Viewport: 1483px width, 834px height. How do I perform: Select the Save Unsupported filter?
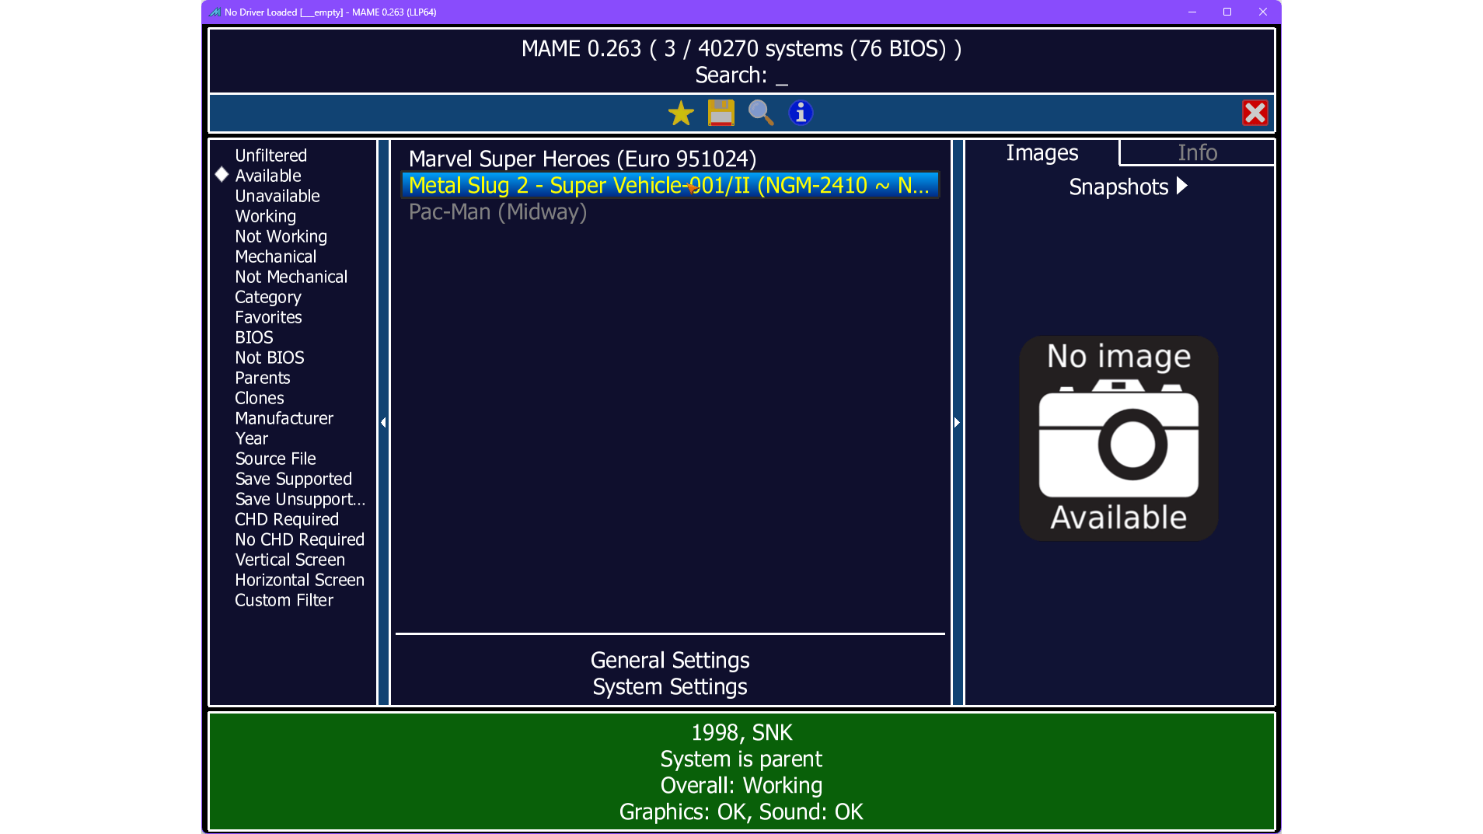[300, 500]
